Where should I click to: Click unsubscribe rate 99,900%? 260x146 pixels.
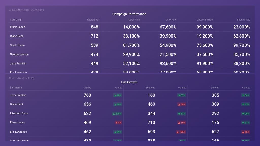[x=205, y=27]
